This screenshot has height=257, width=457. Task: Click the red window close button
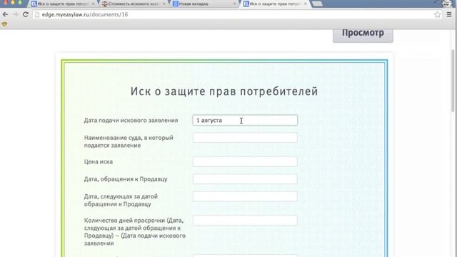click(x=5, y=2)
